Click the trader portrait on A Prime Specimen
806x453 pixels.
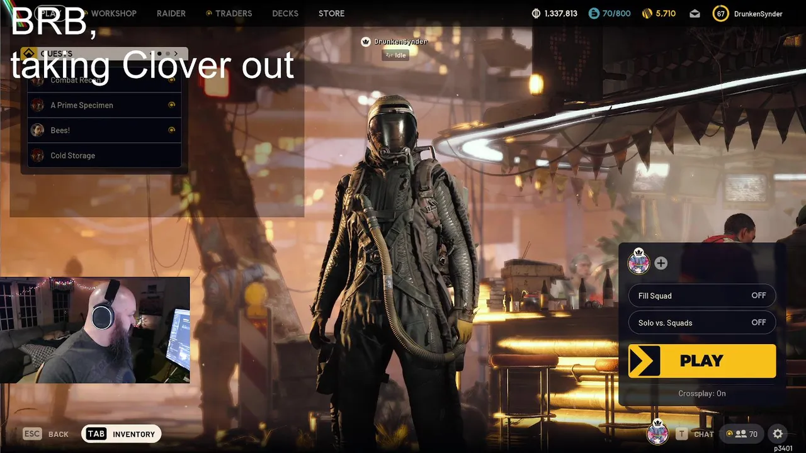coord(38,105)
